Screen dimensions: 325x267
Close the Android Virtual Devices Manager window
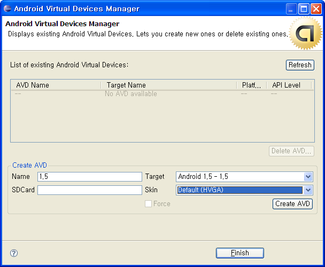point(316,9)
